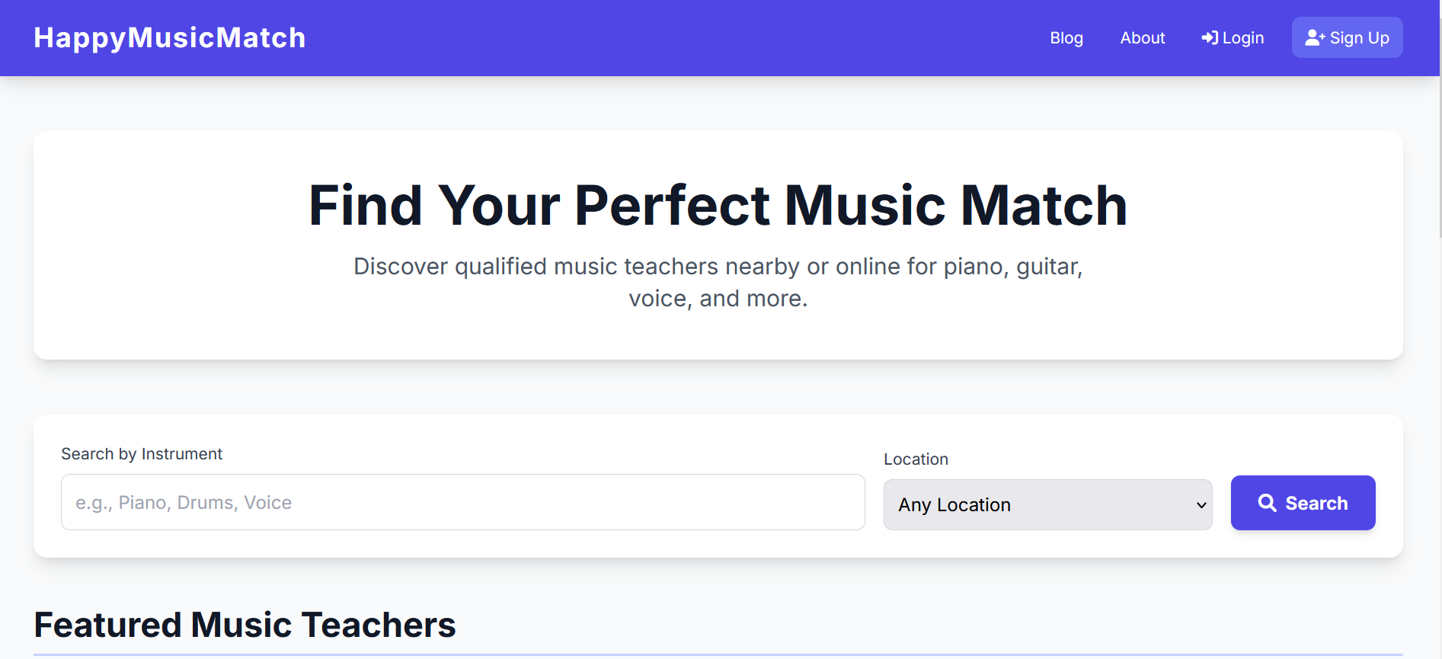Viewport: 1442px width, 659px height.
Task: Click the Search button label
Action: tap(1316, 503)
